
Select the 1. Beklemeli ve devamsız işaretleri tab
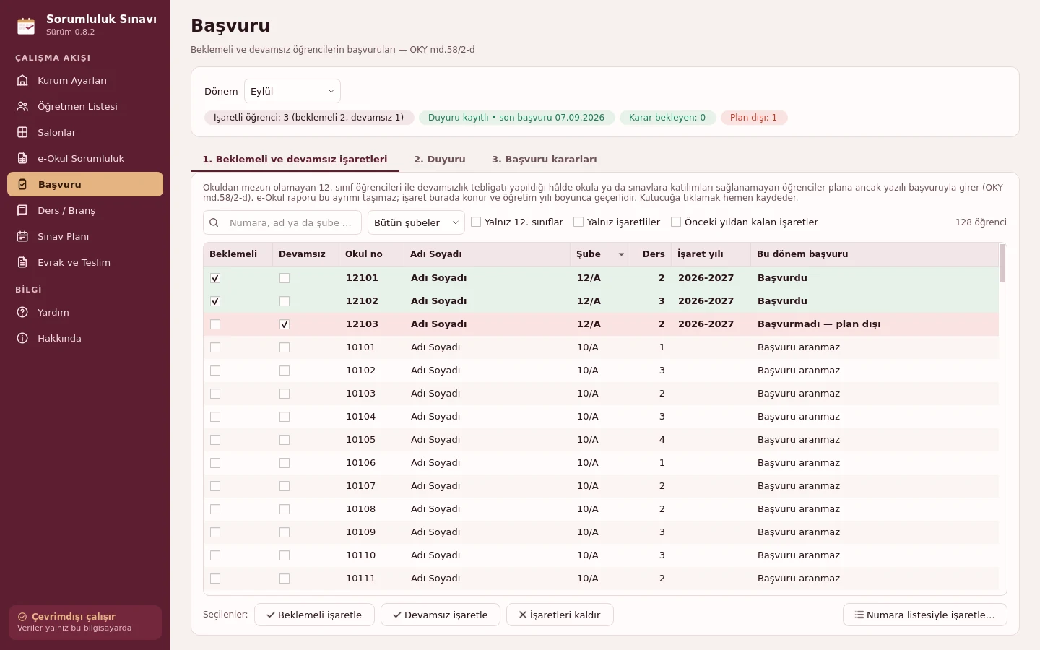coord(295,160)
